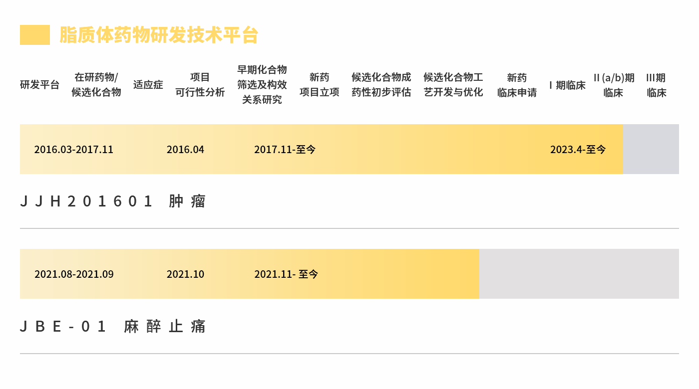Viewport: 699px width, 389px height.
Task: Click the 适应症 column header
Action: coord(148,85)
